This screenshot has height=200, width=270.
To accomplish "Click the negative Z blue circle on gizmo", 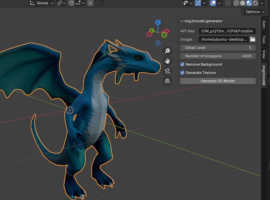I will [x=158, y=43].
